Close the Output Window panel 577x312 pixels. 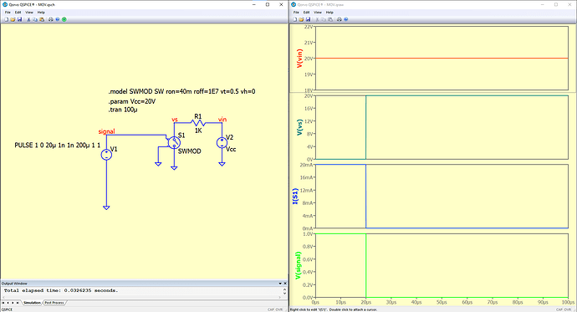284,284
